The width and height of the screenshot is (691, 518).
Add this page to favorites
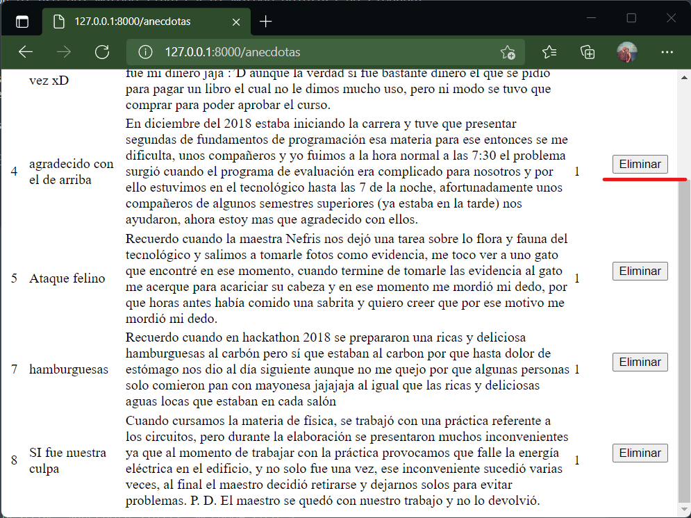click(x=508, y=52)
